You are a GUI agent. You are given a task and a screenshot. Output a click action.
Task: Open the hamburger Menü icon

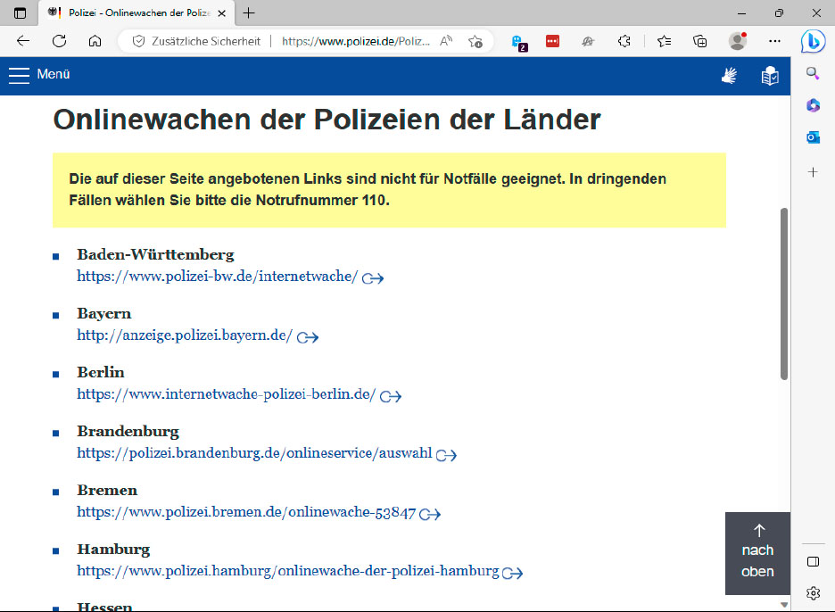coord(19,75)
